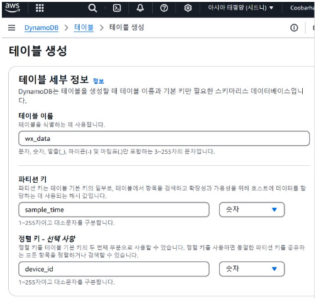Toggle the hamburger side navigation menu
316x299 pixels.
click(12, 28)
